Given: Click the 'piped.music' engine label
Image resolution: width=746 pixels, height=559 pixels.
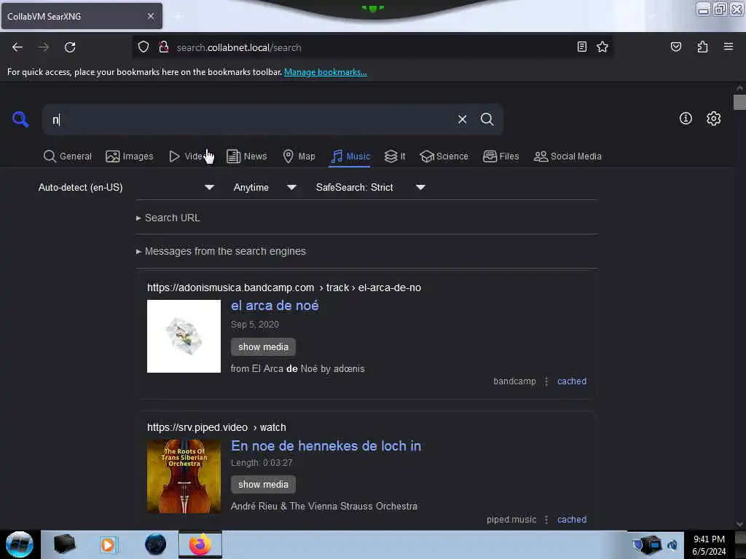Looking at the screenshot, I should click(511, 520).
